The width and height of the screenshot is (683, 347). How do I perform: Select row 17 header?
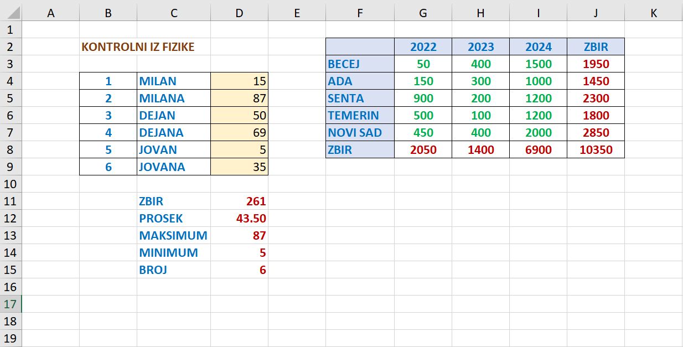click(11, 304)
